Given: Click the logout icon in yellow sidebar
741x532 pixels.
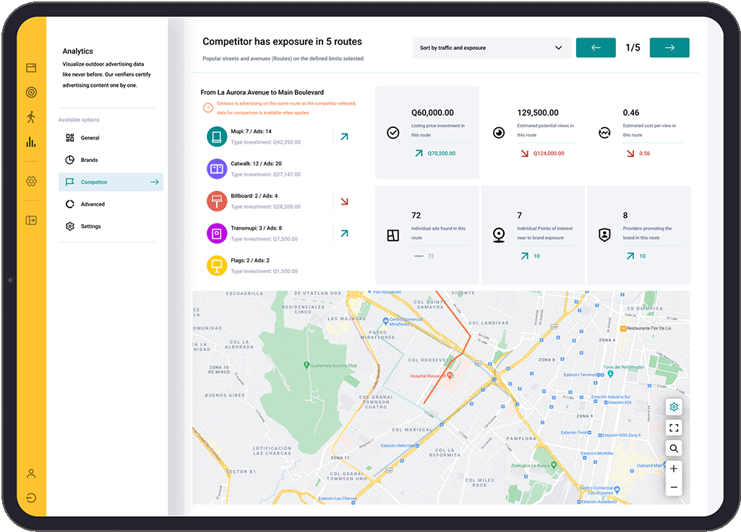Looking at the screenshot, I should click(x=31, y=498).
